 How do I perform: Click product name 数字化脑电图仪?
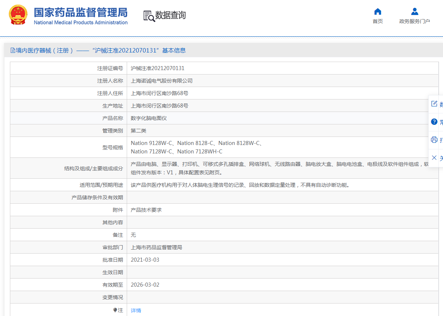tap(149, 118)
